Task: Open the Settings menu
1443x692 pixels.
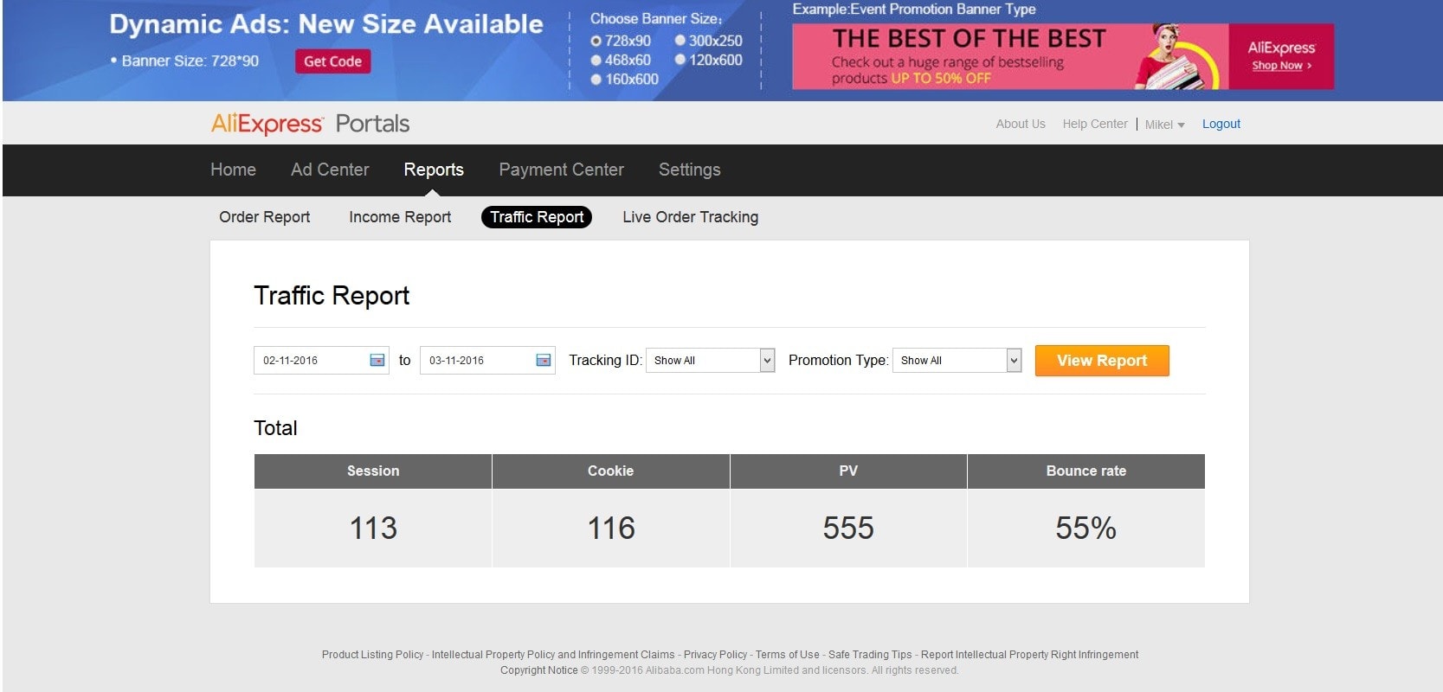Action: [x=689, y=170]
